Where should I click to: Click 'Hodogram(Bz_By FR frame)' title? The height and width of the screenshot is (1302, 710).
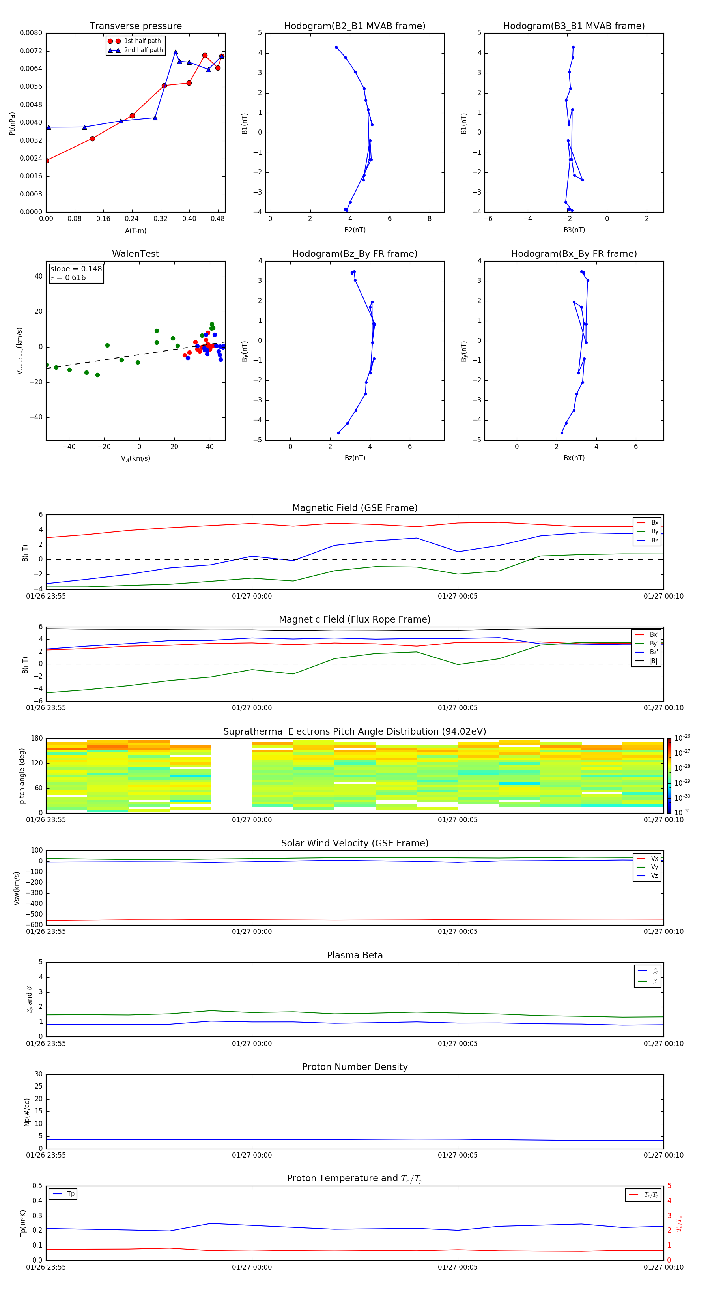(355, 254)
